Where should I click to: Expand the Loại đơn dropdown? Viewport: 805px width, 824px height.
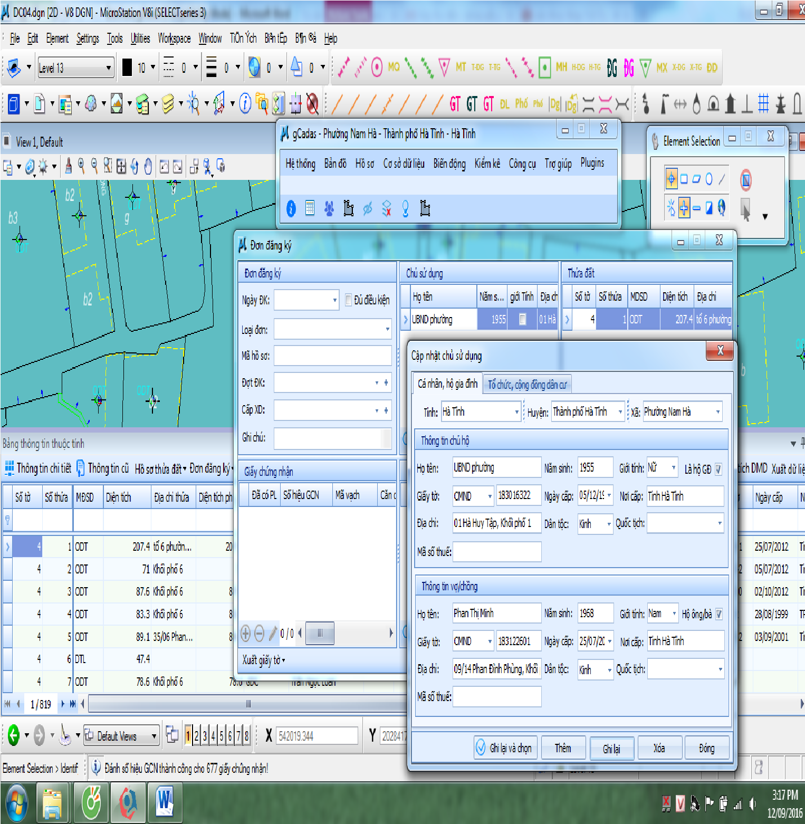(387, 329)
